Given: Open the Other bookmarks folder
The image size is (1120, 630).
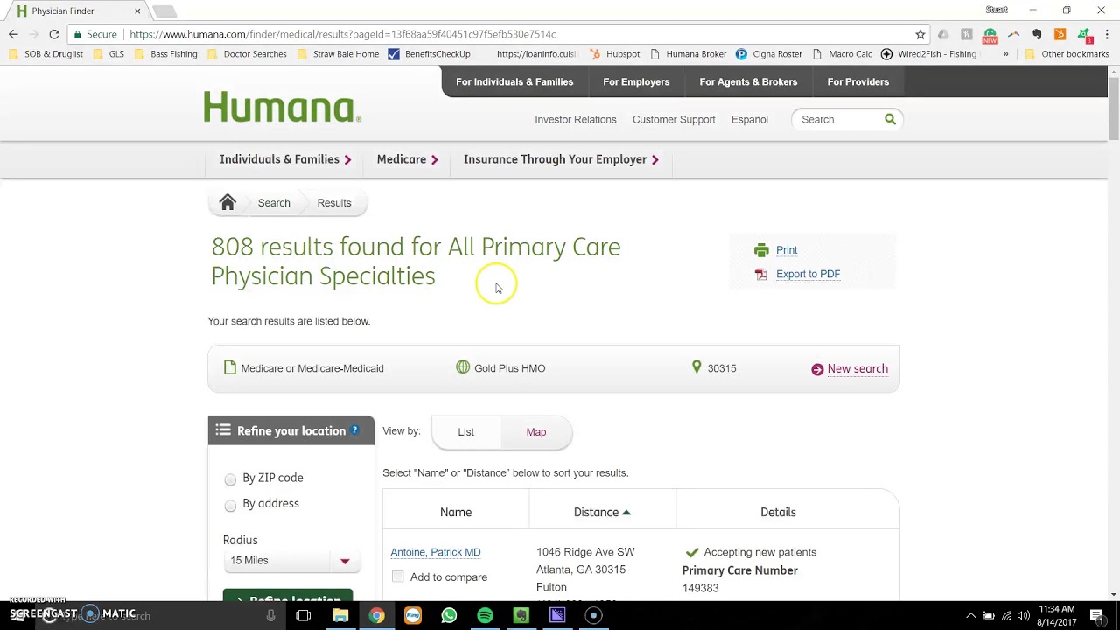Looking at the screenshot, I should point(1067,54).
